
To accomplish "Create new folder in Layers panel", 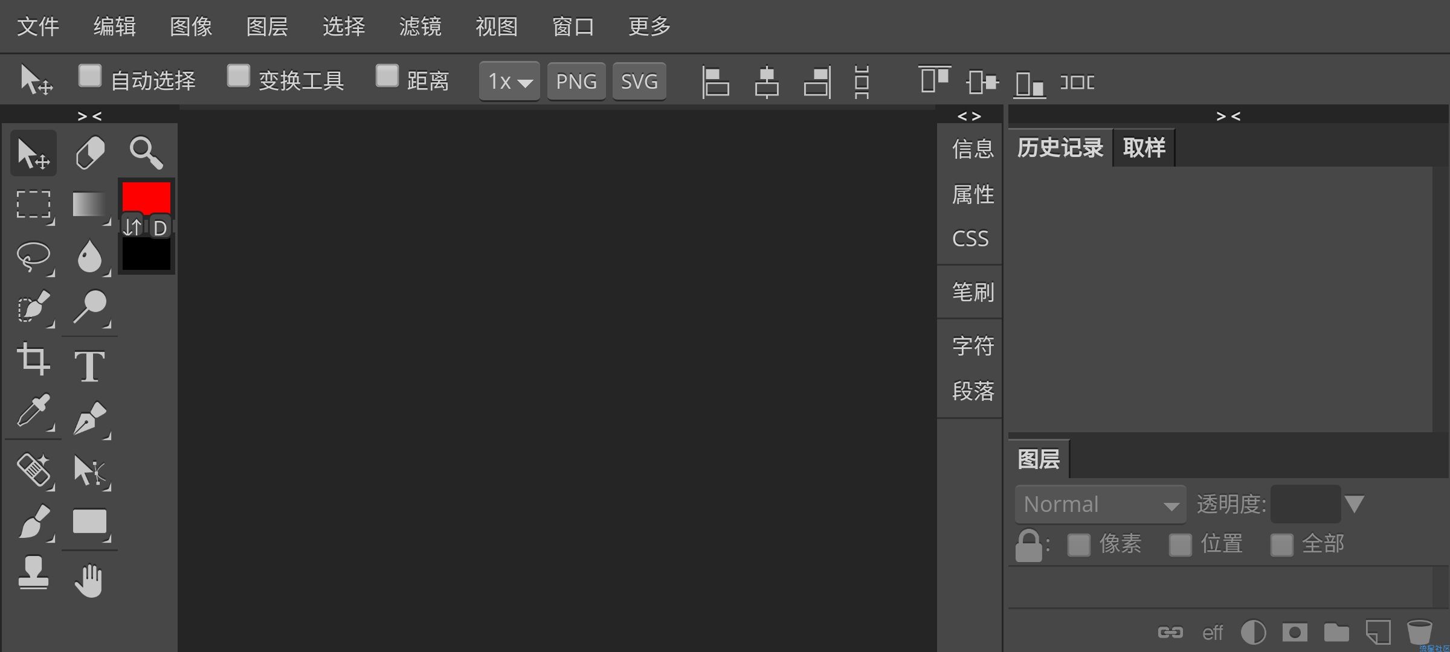I will (1336, 632).
